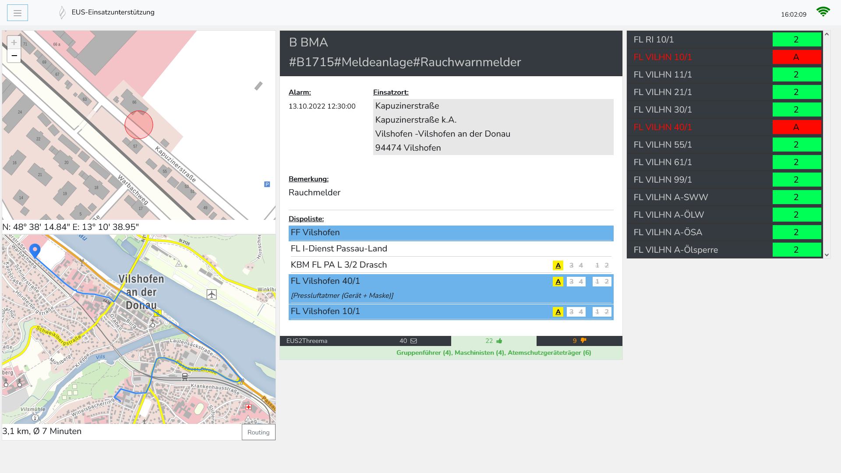Click the EUS2Threema label
This screenshot has height=473, width=841.
pyautogui.click(x=307, y=341)
